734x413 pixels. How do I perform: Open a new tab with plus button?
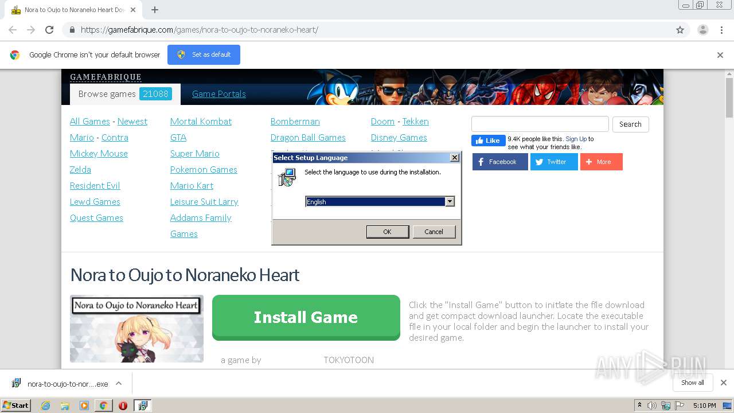click(x=155, y=10)
